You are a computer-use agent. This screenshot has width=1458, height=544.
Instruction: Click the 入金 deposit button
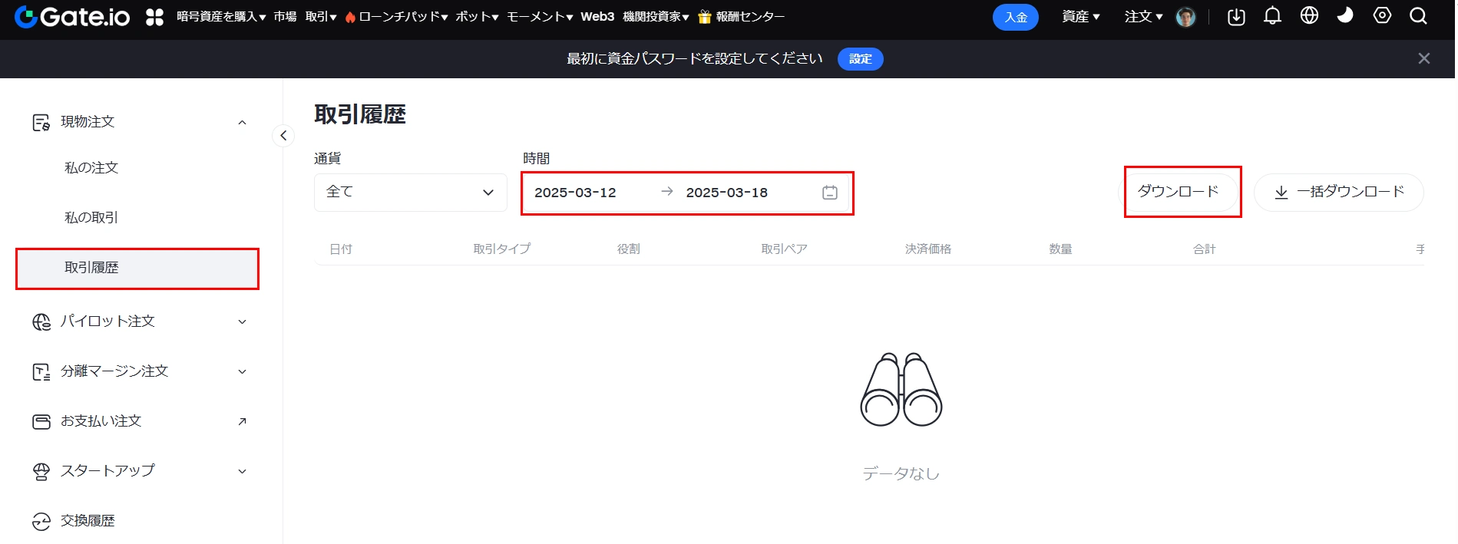click(1016, 17)
